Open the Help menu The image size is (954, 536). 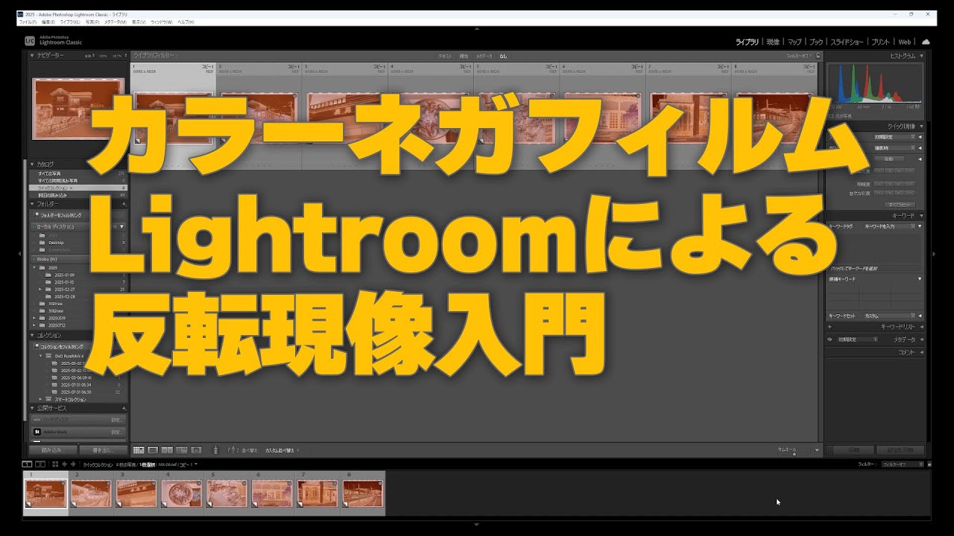point(184,22)
